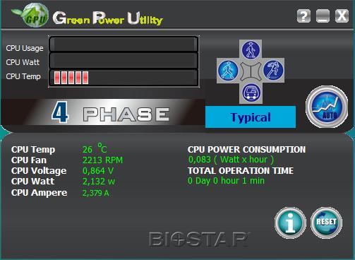This screenshot has height=260, width=355.
Task: Open the info button
Action: [290, 223]
